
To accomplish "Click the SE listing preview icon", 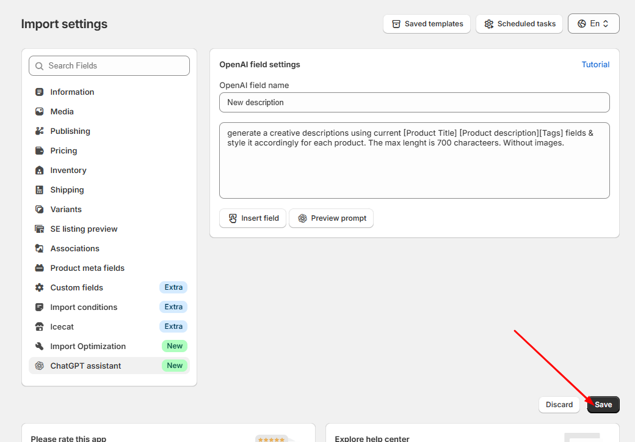I will pos(39,229).
